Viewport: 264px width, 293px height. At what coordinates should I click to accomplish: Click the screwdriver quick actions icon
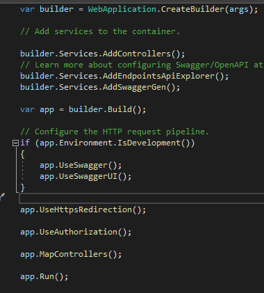(2, 197)
